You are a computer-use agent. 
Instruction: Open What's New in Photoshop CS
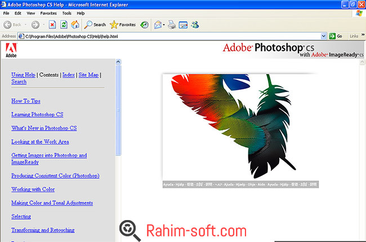coord(44,128)
